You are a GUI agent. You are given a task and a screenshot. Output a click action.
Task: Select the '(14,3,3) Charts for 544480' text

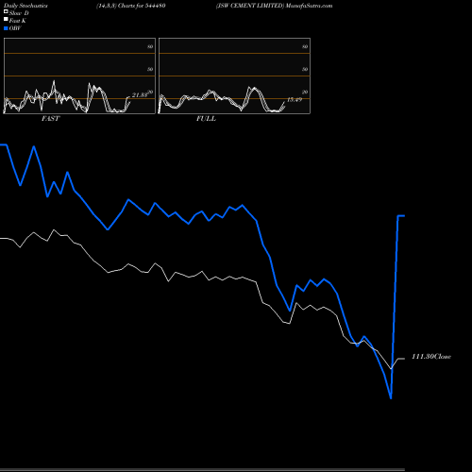point(131,6)
